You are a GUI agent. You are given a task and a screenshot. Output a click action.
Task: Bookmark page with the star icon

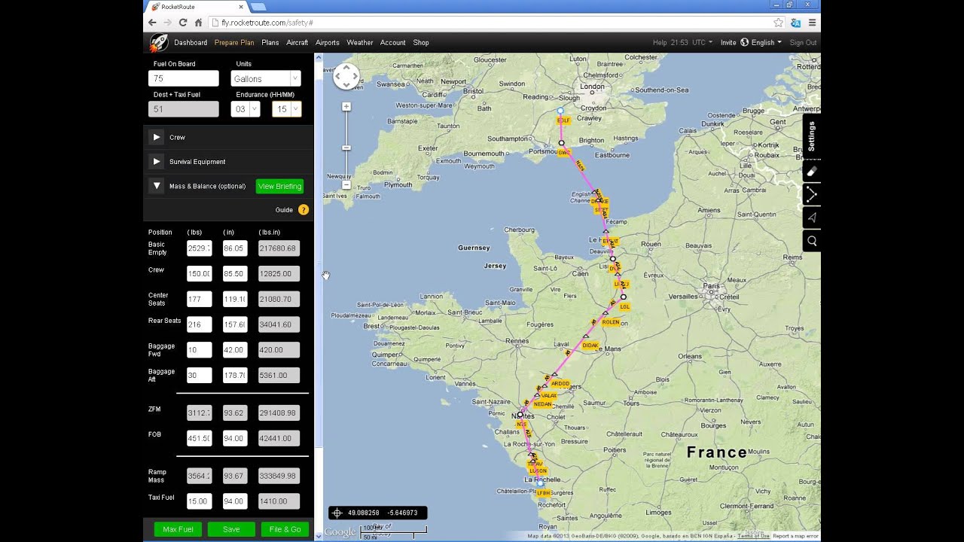(778, 23)
